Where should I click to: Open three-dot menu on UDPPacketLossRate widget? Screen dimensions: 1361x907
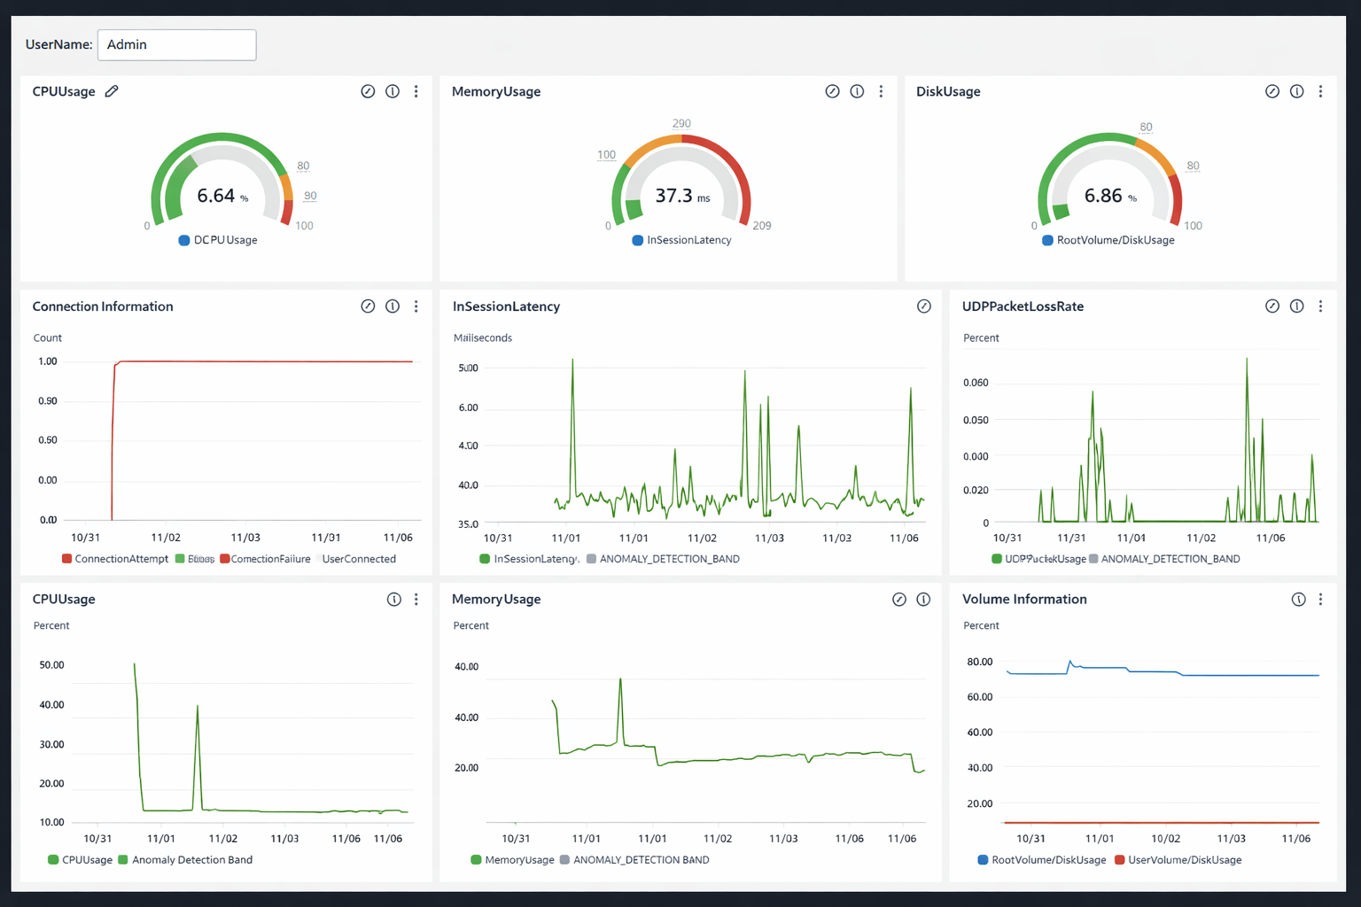click(1320, 306)
